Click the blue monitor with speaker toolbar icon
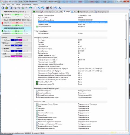The height and width of the screenshot is (135, 130). [x=43, y=8]
